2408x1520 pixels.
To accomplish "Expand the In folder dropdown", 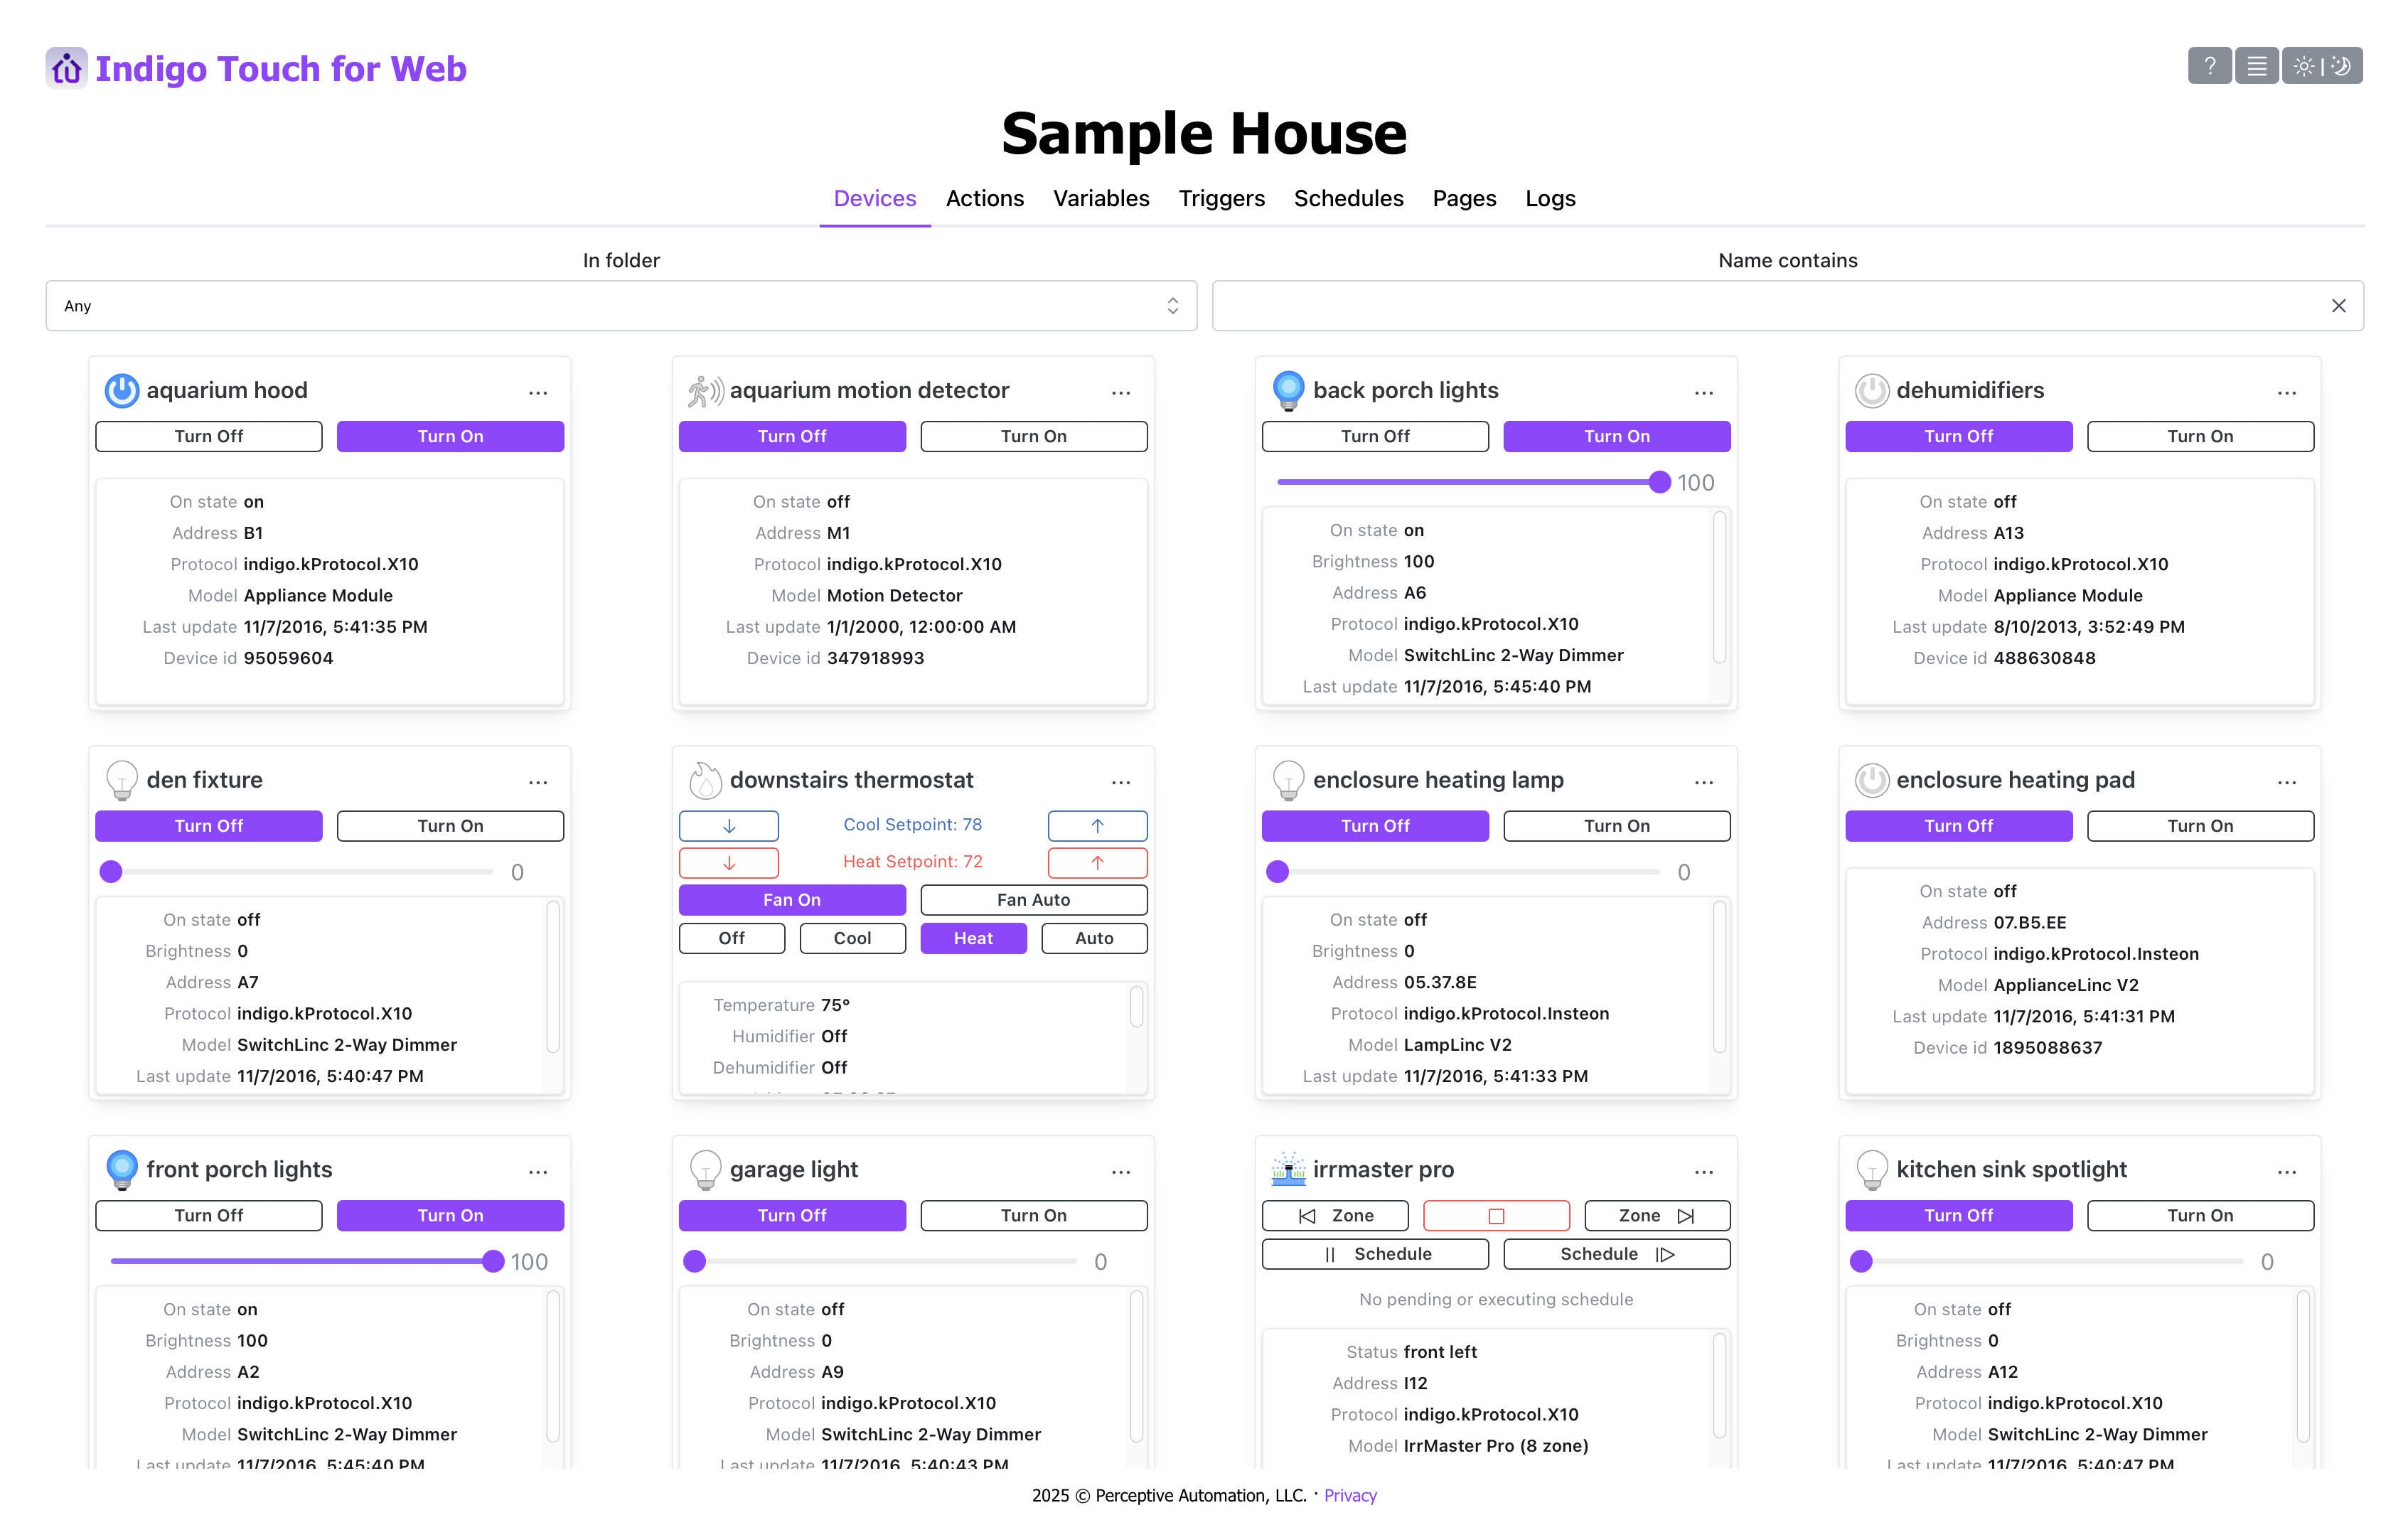I will click(621, 306).
